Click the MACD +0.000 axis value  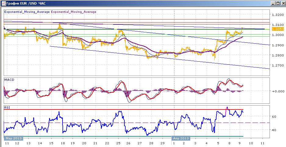[278, 91]
